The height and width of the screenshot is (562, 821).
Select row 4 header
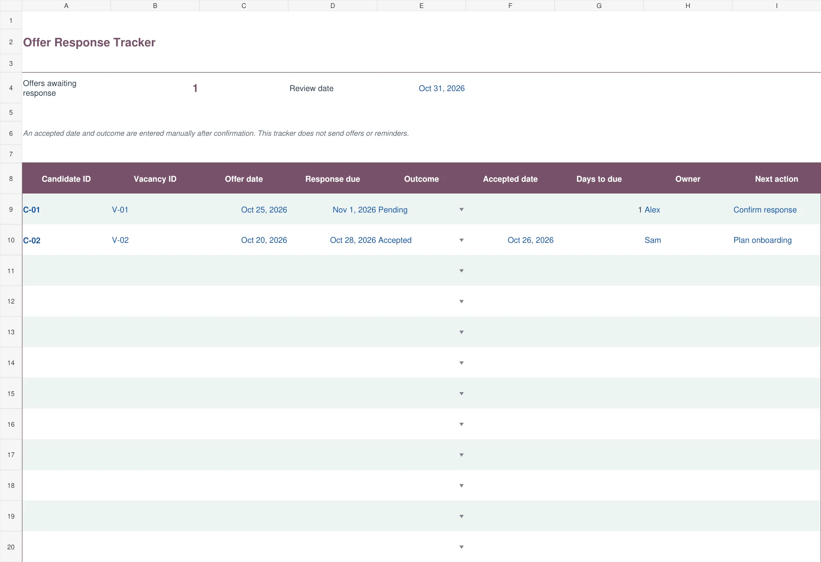click(11, 88)
